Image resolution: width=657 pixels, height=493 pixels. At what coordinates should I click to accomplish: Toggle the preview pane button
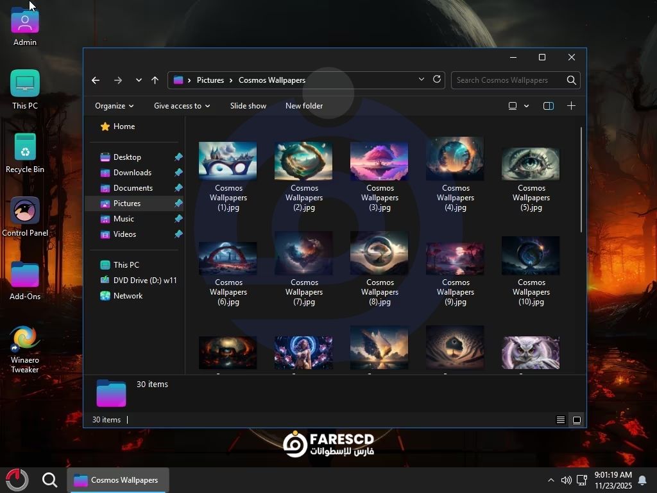click(x=549, y=106)
